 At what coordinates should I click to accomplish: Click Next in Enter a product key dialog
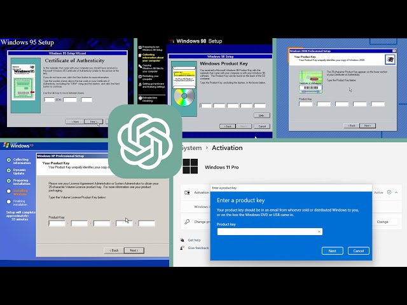[x=333, y=251]
